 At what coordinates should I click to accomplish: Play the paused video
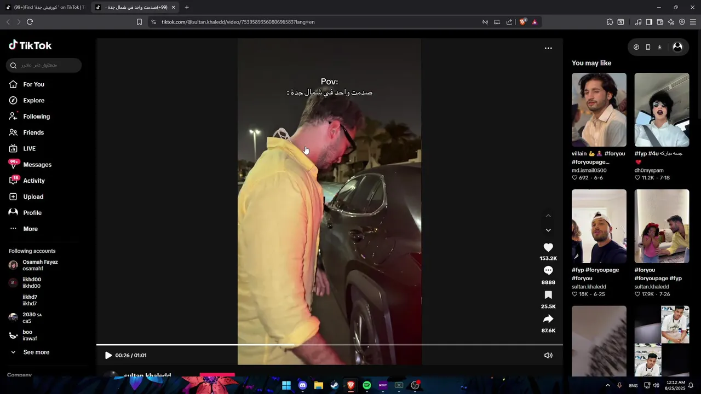pos(108,356)
